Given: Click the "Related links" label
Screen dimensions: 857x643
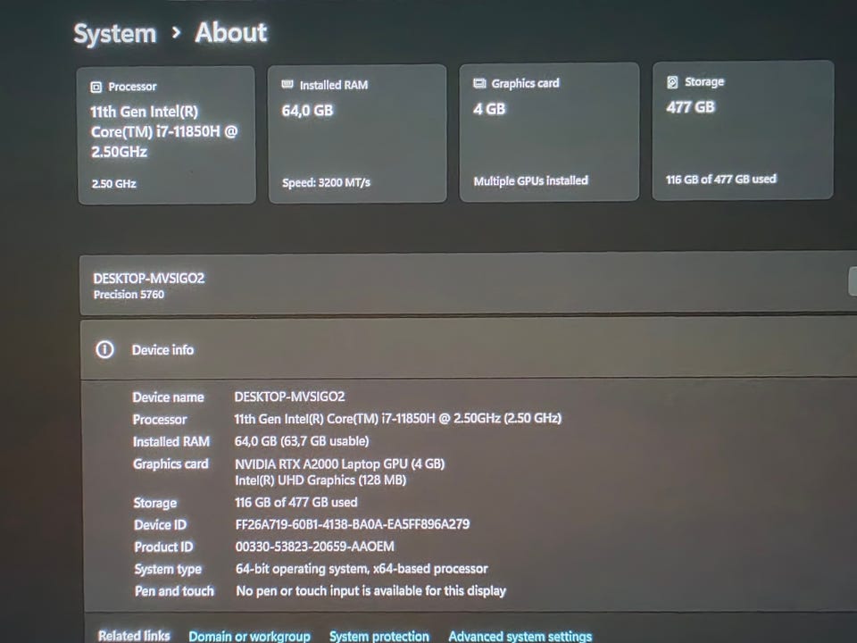Looking at the screenshot, I should [134, 636].
